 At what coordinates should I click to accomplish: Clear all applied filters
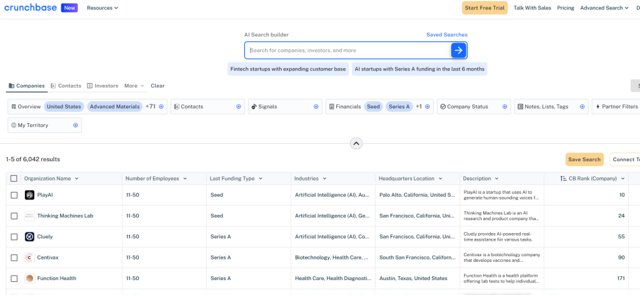tap(157, 86)
